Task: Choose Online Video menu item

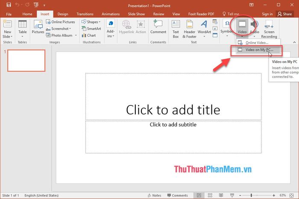Action: click(x=258, y=43)
